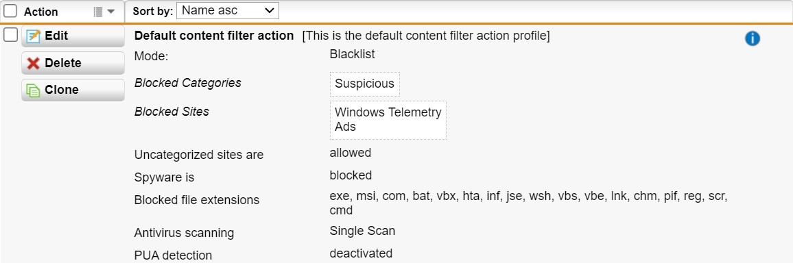Viewport: 793px width, 263px height.
Task: Check the Default content filter action checkbox
Action: pyautogui.click(x=10, y=35)
